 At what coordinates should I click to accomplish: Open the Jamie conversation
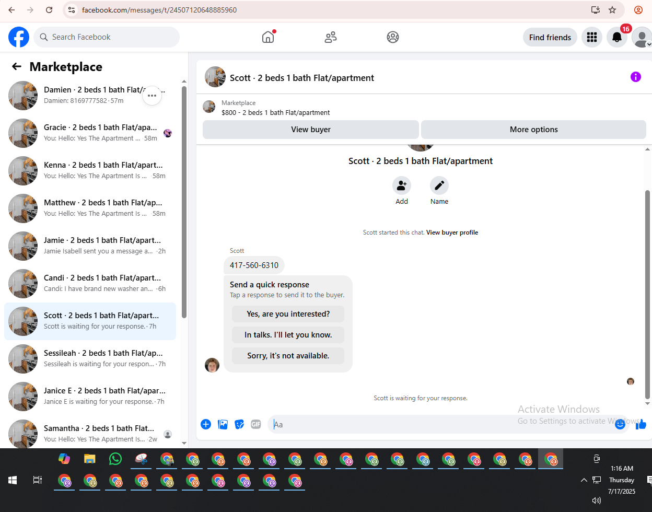point(90,246)
